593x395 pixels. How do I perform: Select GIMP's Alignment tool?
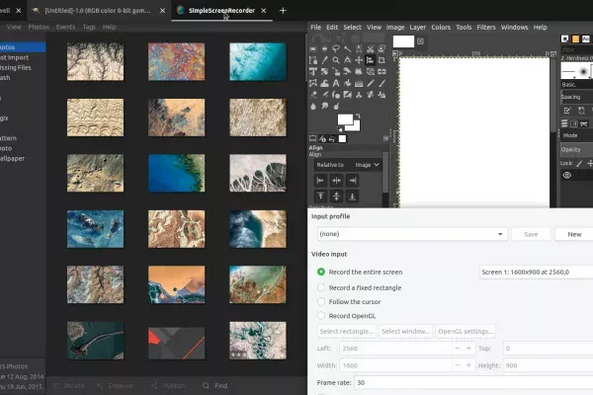click(x=371, y=60)
